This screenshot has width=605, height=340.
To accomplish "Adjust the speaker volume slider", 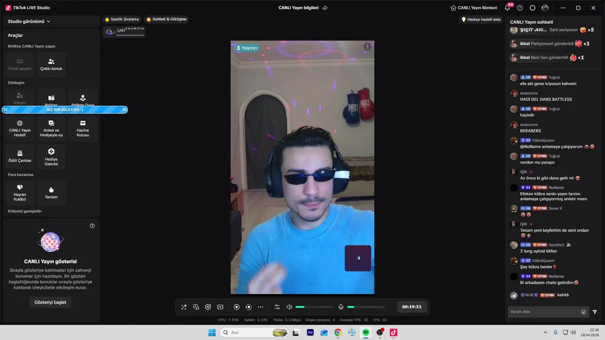I will coord(314,307).
